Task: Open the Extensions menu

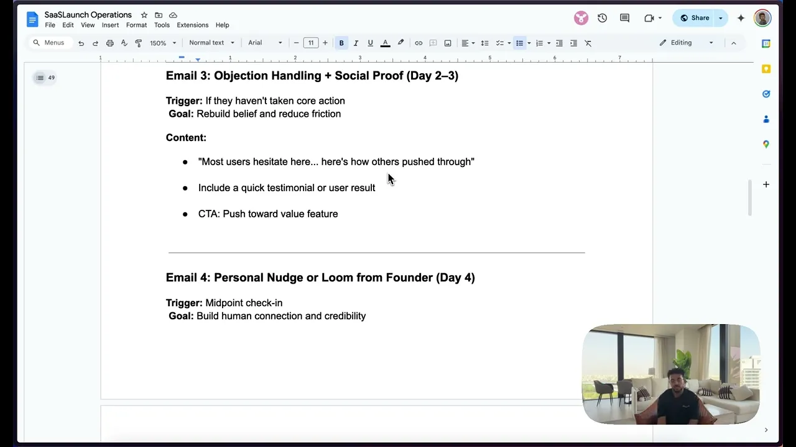Action: (192, 25)
